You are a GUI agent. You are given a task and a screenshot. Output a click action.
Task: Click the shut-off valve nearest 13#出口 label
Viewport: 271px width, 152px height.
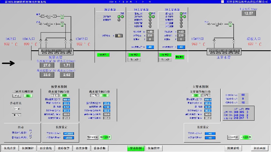click(71, 42)
